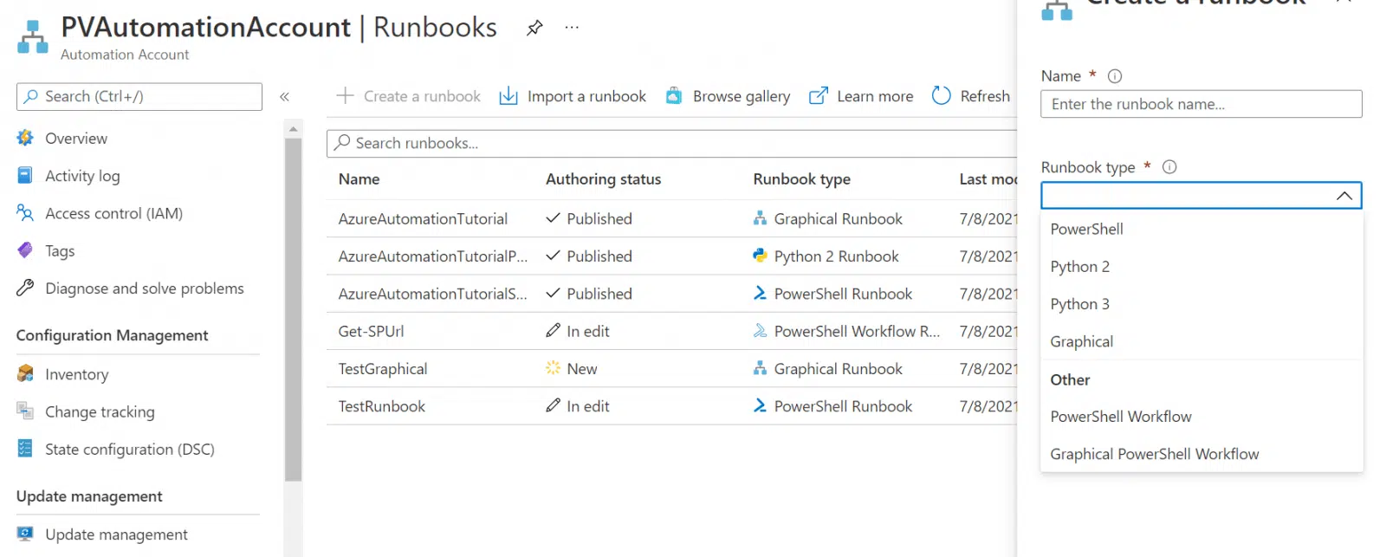Open the ellipsis more options menu
The width and height of the screenshot is (1386, 557).
tap(572, 28)
